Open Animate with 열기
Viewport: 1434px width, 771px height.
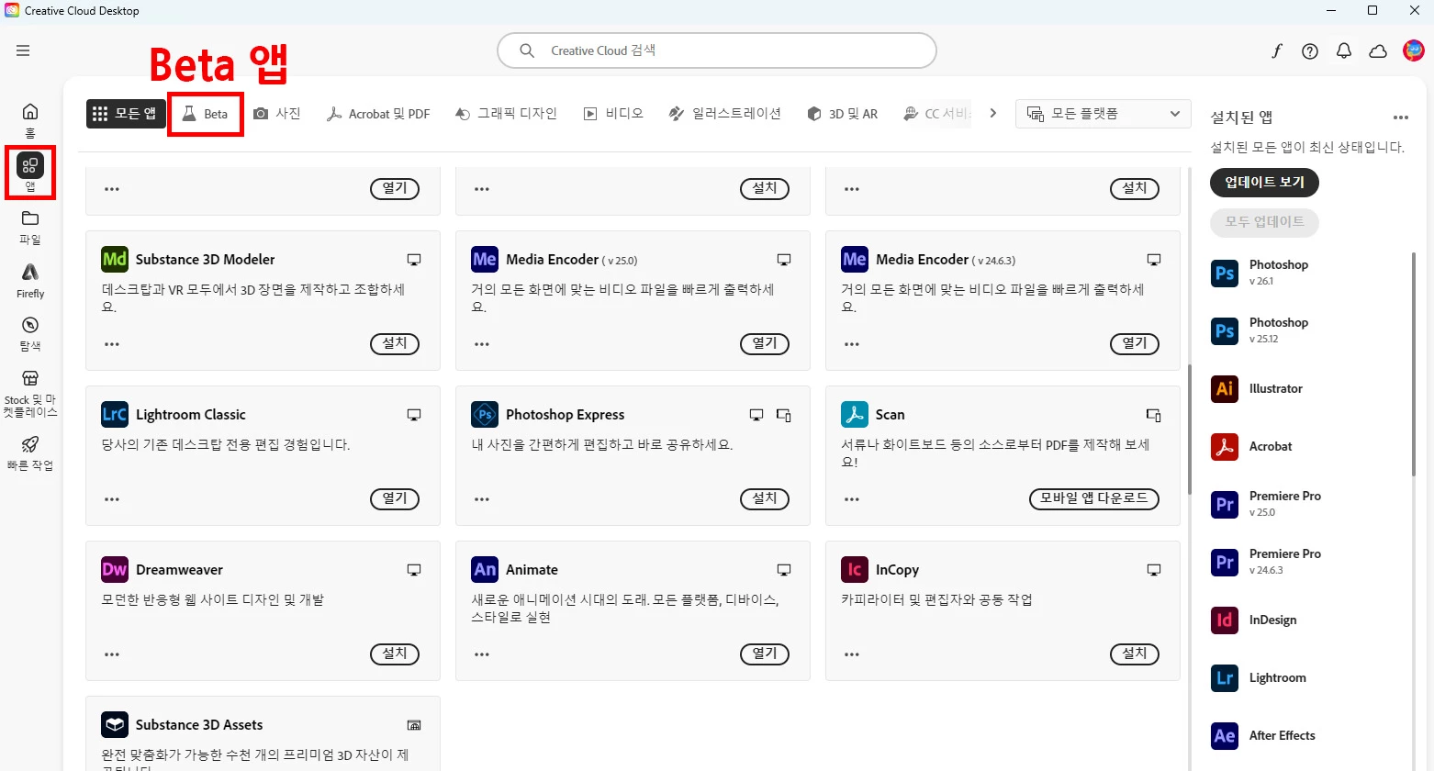(765, 654)
